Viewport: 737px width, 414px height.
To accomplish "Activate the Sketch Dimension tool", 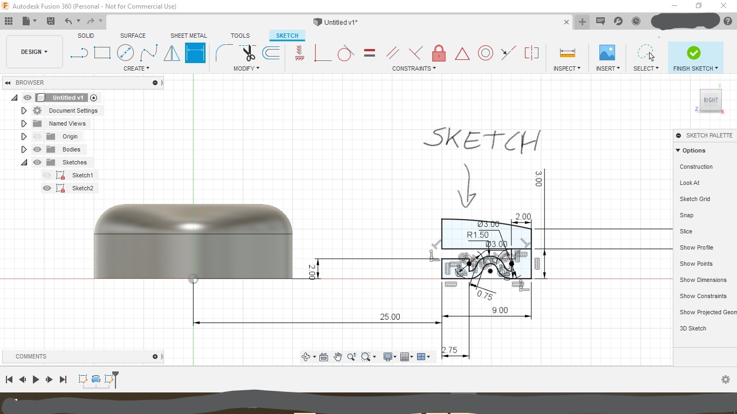I will [x=195, y=53].
